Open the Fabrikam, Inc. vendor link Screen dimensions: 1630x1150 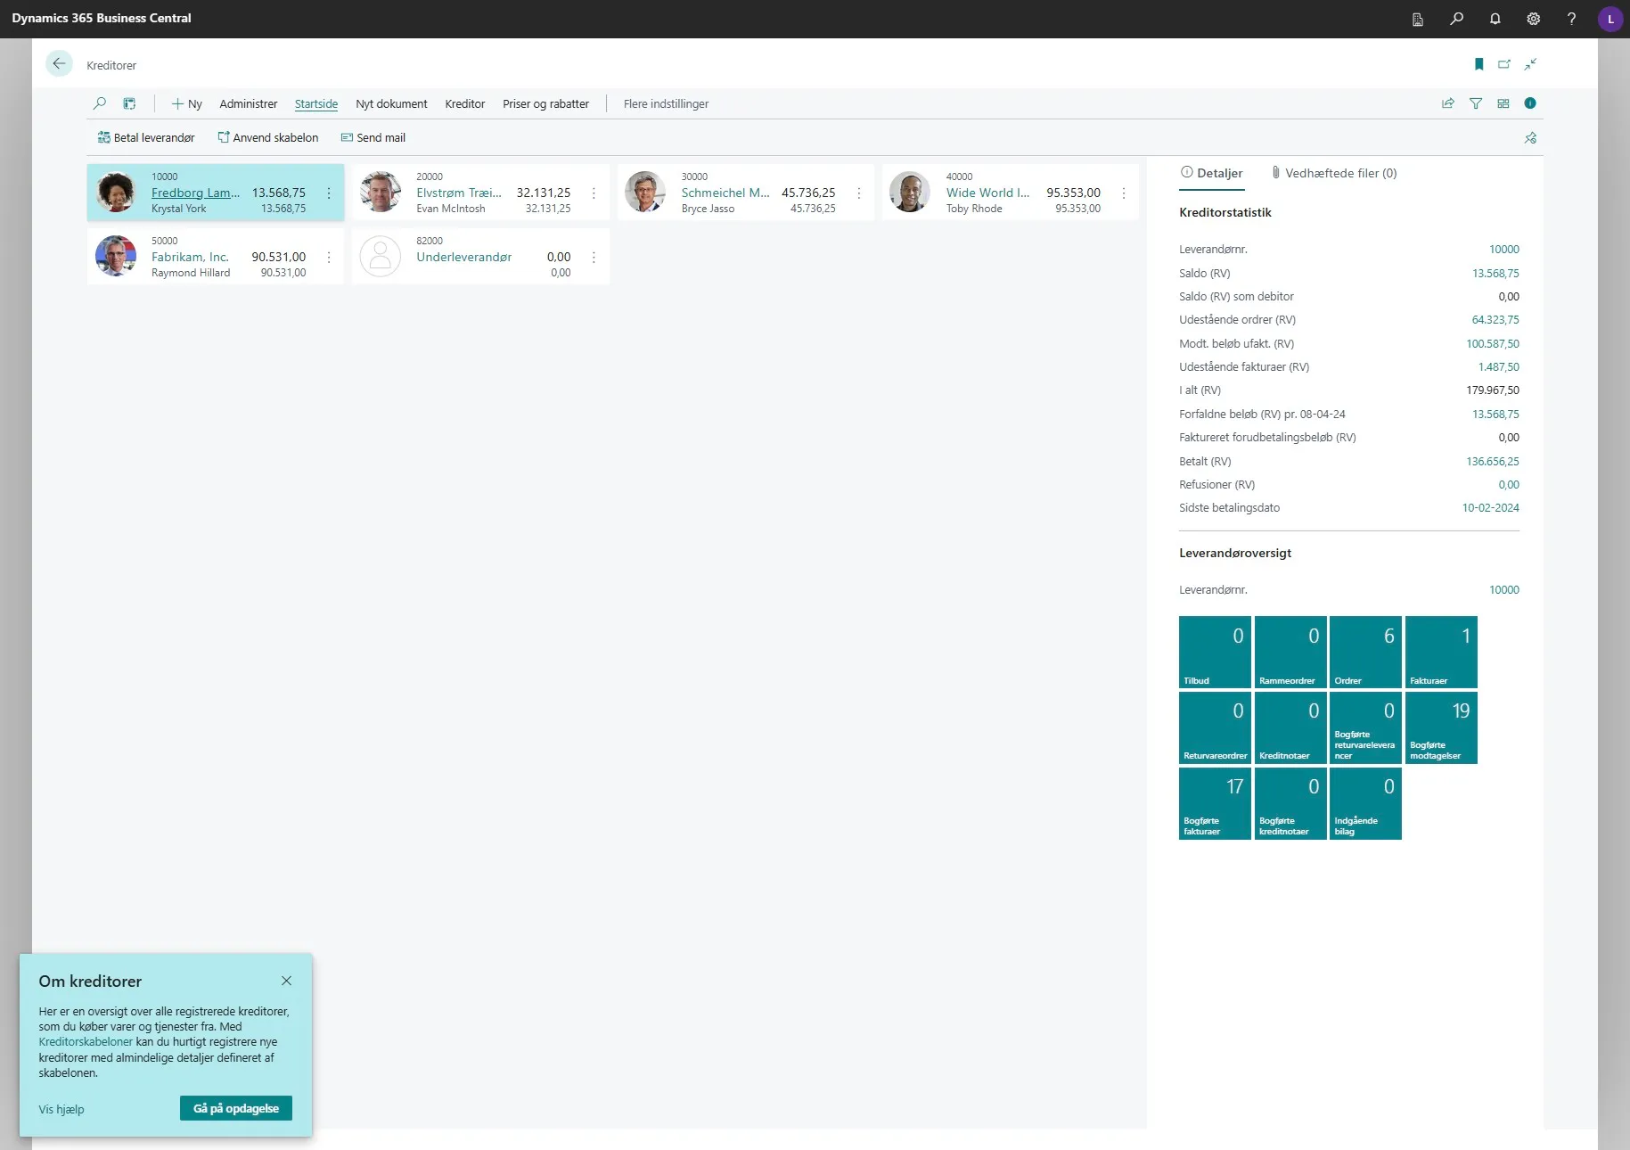[x=190, y=257]
